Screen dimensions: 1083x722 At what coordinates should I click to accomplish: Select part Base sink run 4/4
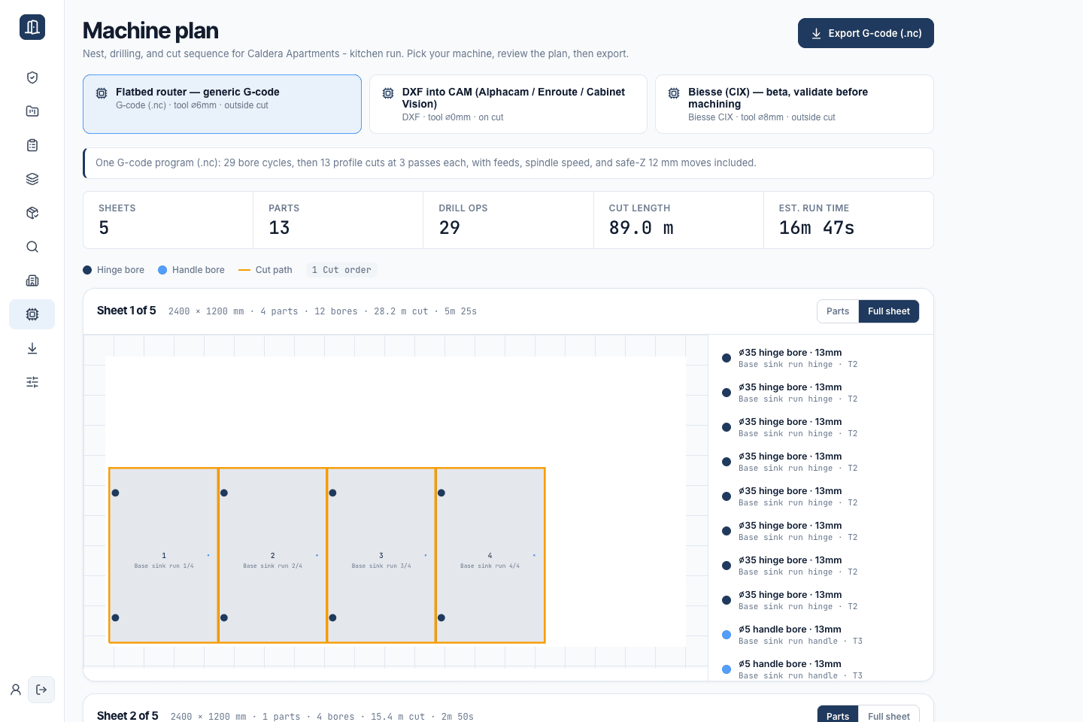point(490,556)
